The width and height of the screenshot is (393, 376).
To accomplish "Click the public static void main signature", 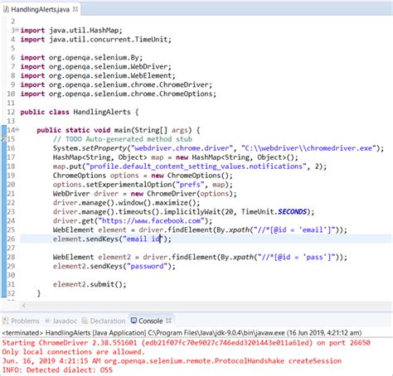I will (119, 130).
